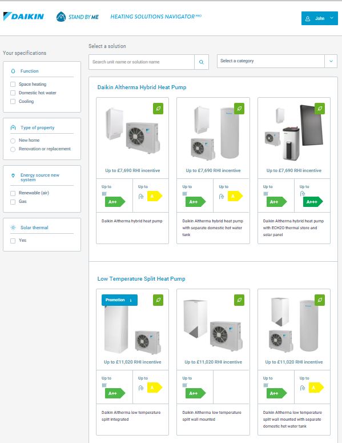
Task: Click the Function droplet icon
Action: point(13,71)
